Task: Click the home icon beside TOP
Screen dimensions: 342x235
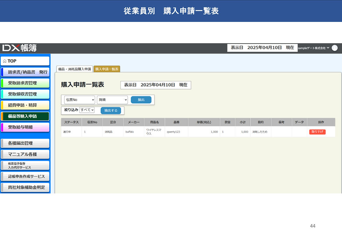Action: tap(5, 61)
